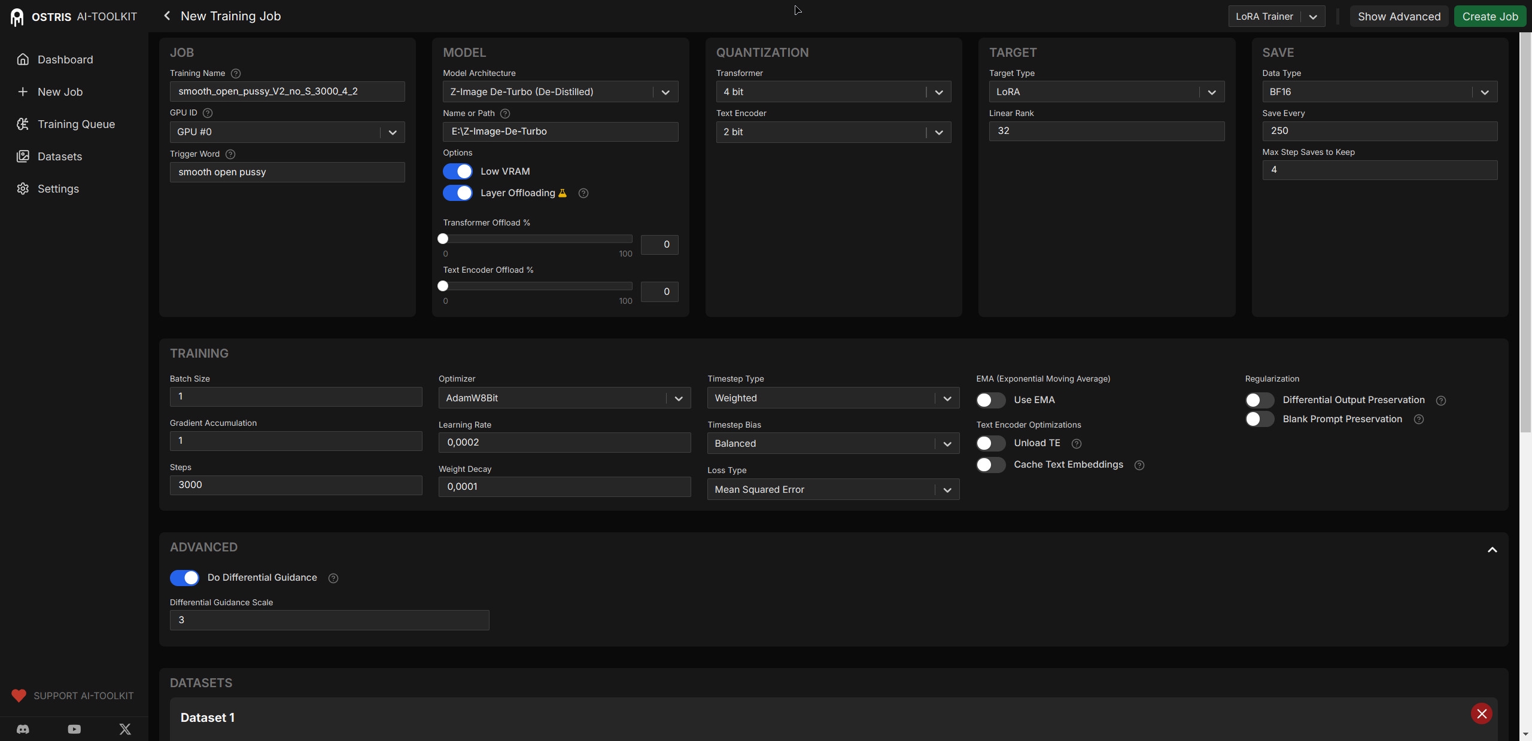Click help icon next to Unload TE
The width and height of the screenshot is (1532, 741).
tap(1077, 444)
